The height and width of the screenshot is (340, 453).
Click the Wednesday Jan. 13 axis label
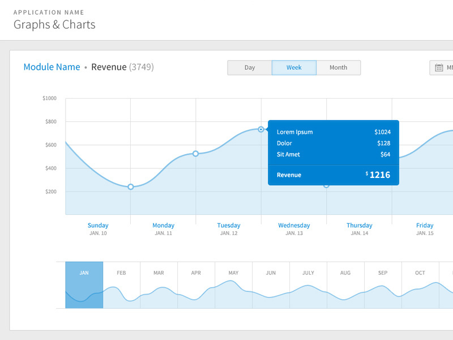pyautogui.click(x=294, y=229)
